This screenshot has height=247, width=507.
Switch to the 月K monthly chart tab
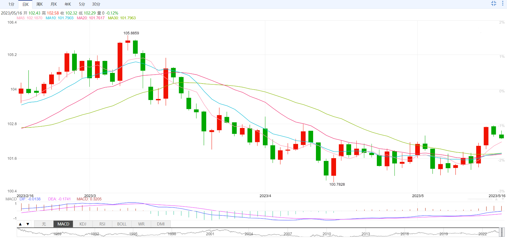point(54,4)
